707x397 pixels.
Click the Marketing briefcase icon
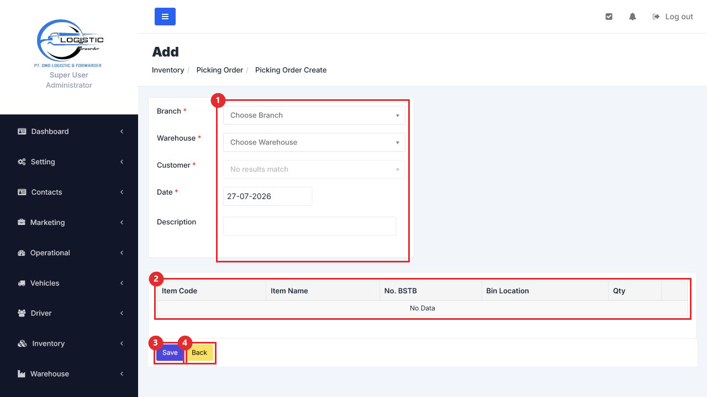tap(22, 222)
